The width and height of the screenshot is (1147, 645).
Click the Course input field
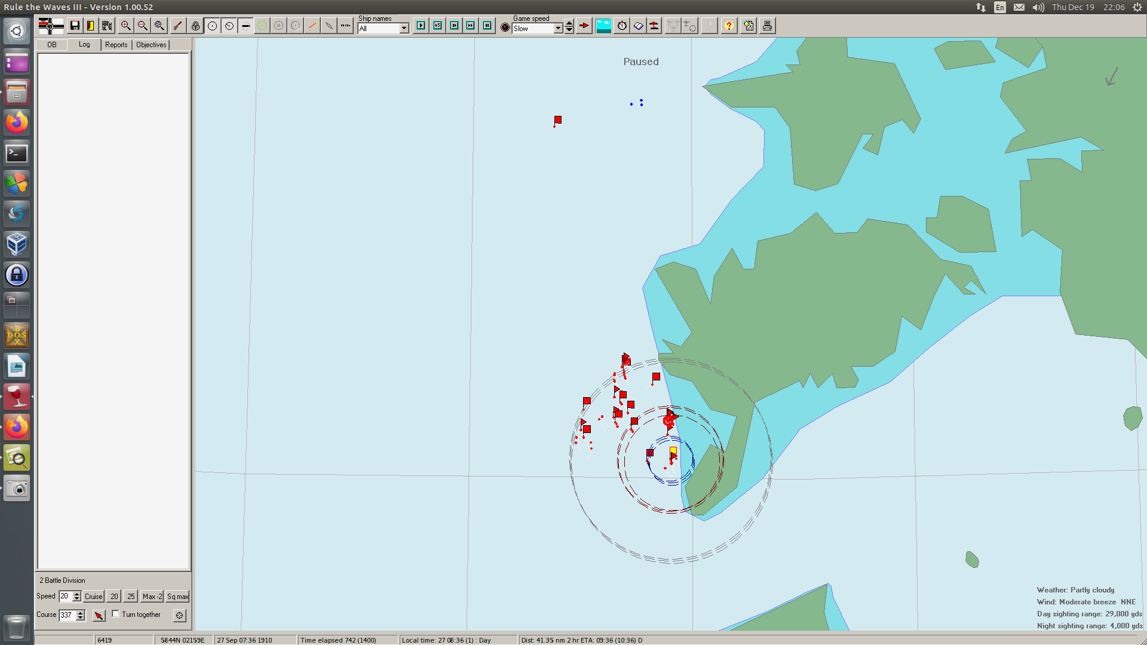coord(66,615)
